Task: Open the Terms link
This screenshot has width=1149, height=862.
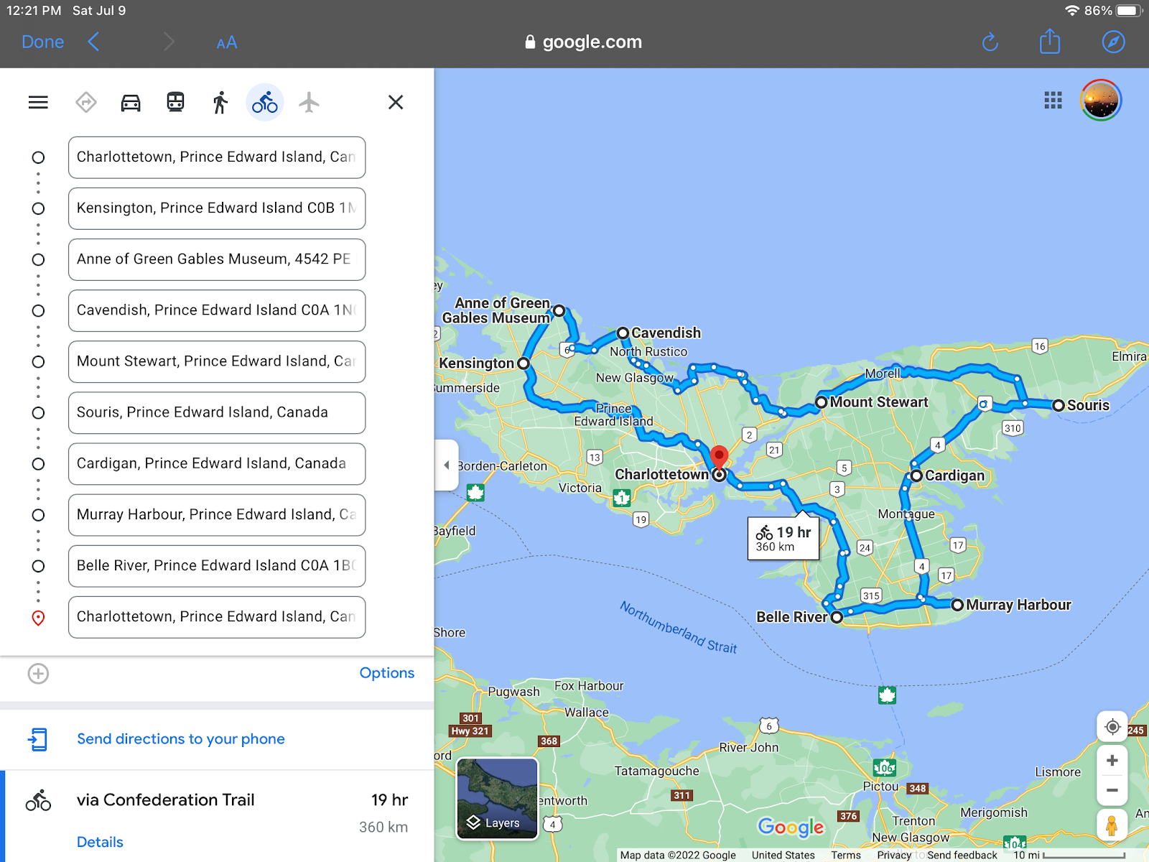Action: 846,855
